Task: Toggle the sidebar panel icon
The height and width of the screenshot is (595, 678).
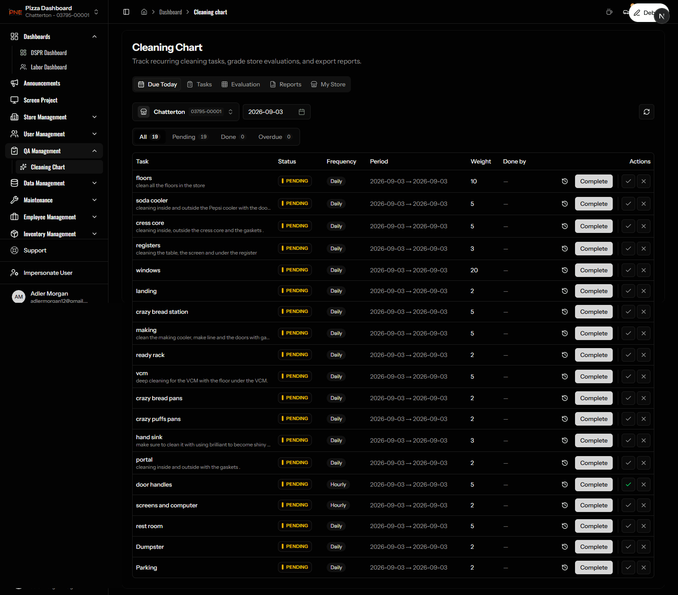Action: pyautogui.click(x=126, y=12)
